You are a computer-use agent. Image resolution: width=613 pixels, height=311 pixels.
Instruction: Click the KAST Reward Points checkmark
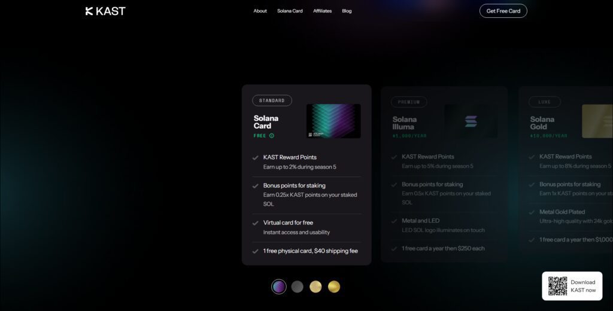click(255, 157)
